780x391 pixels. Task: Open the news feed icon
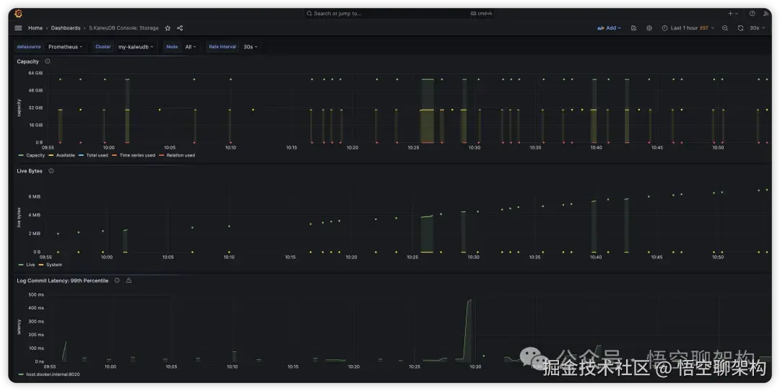tap(766, 14)
